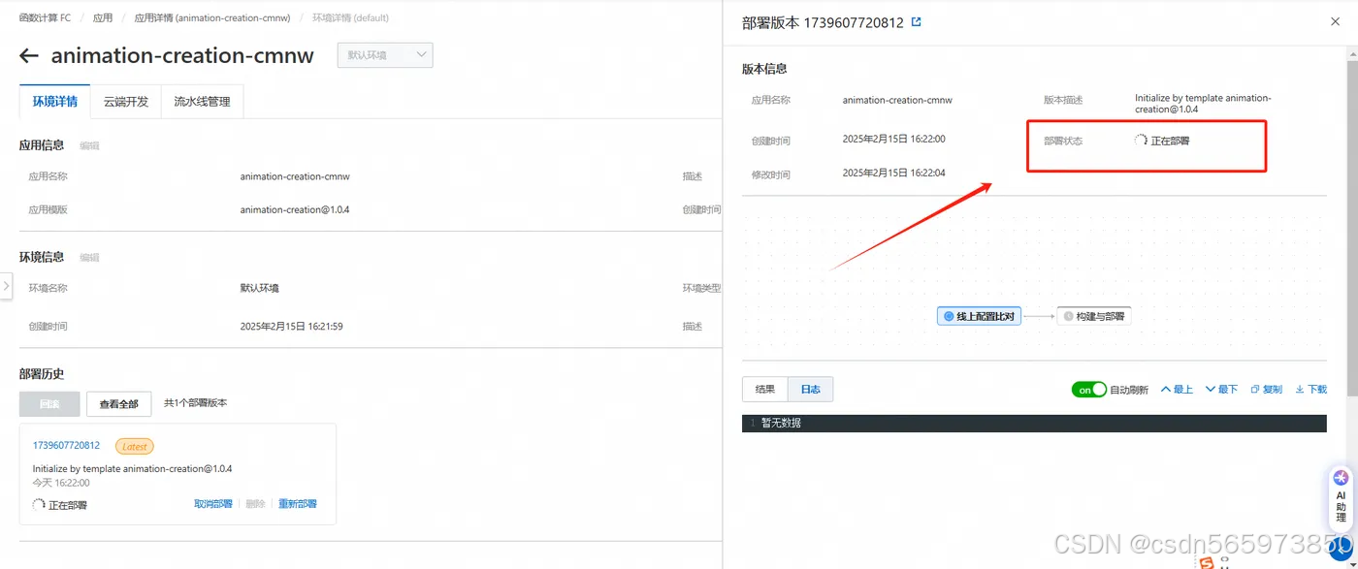Open 函数计算 FC breadcrumb
Viewport: 1358px width, 569px height.
45,18
